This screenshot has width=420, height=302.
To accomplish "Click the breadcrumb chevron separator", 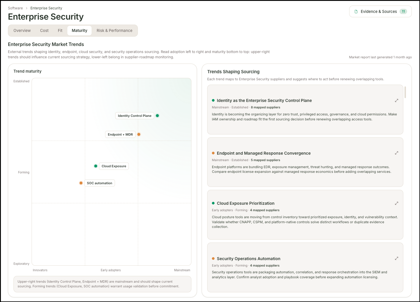I will point(27,8).
